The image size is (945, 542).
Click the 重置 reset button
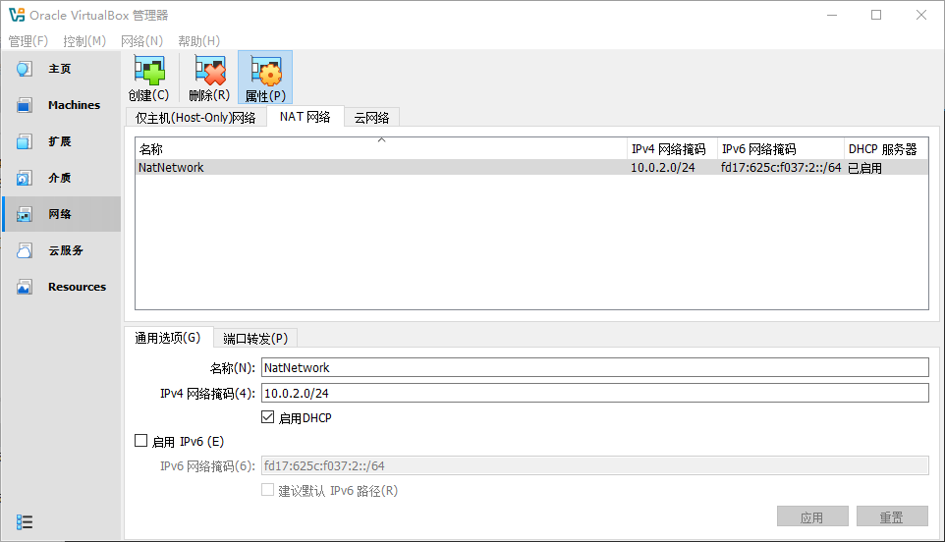click(x=892, y=516)
